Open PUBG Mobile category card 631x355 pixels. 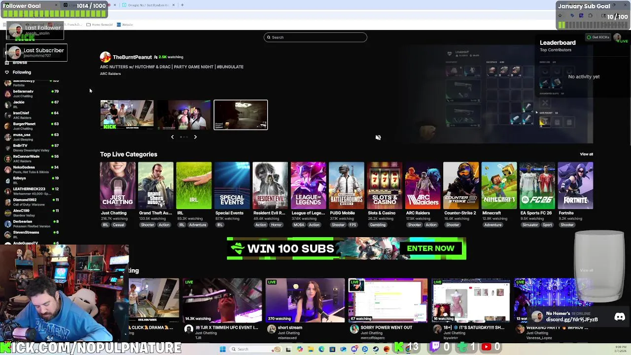coord(347,185)
